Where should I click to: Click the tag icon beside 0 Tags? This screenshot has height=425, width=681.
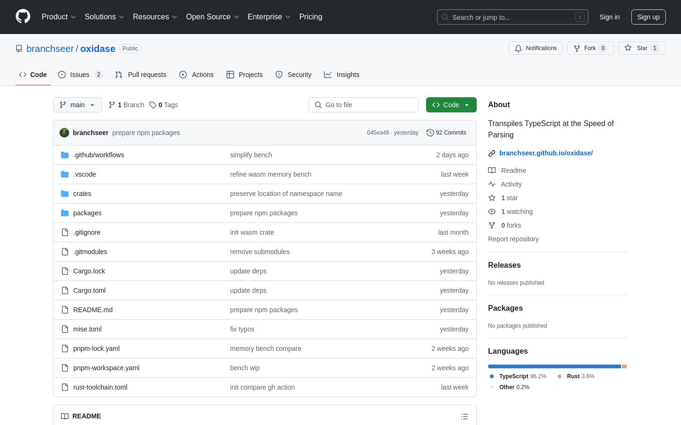(153, 105)
